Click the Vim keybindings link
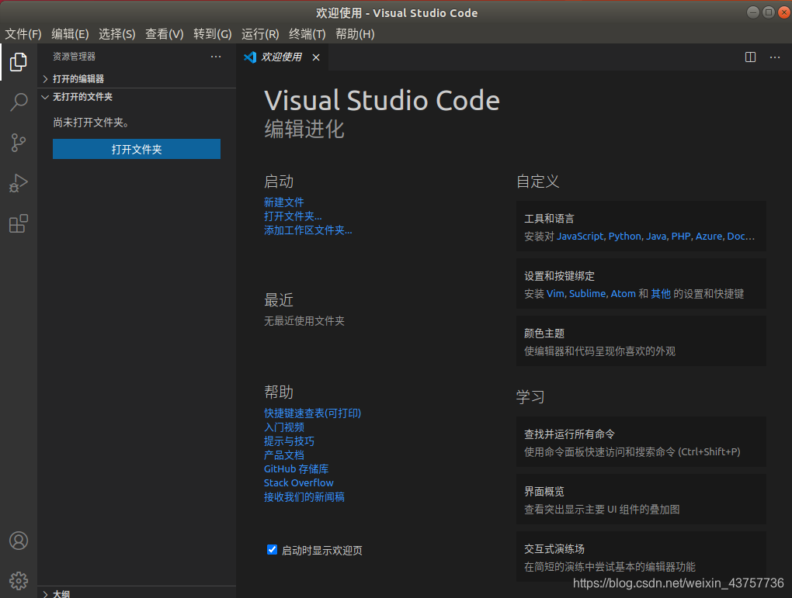Screen dimensions: 792x598 [x=555, y=294]
